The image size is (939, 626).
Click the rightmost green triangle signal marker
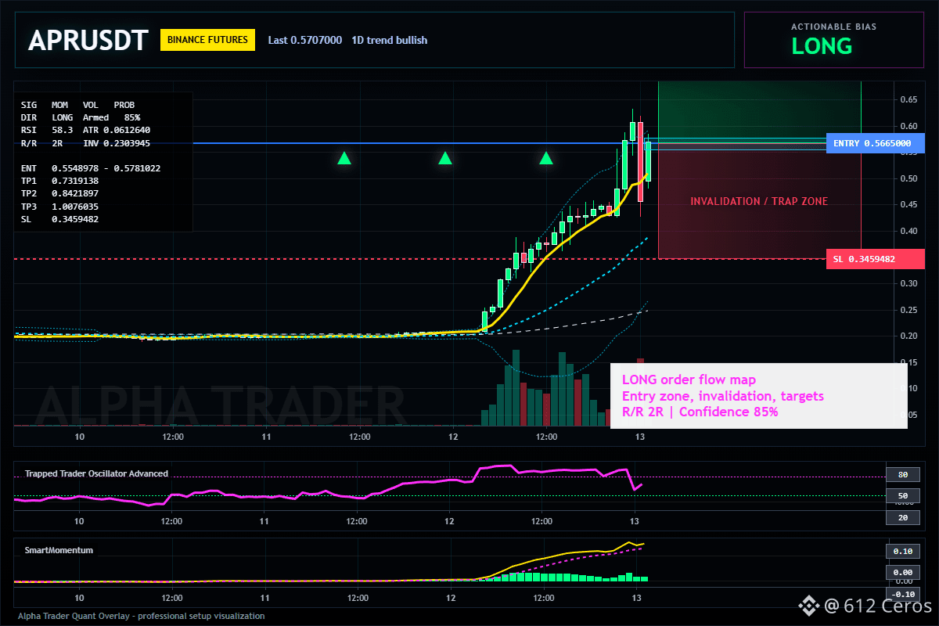tap(546, 158)
